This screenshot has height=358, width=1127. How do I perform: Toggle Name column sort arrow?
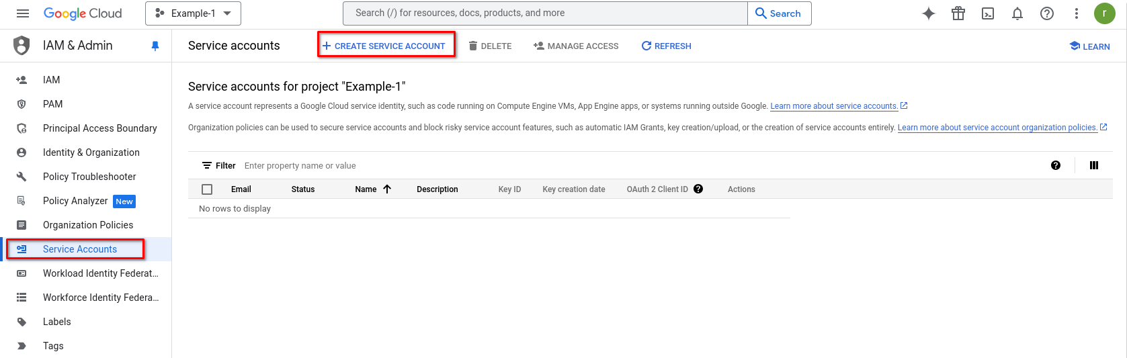387,189
